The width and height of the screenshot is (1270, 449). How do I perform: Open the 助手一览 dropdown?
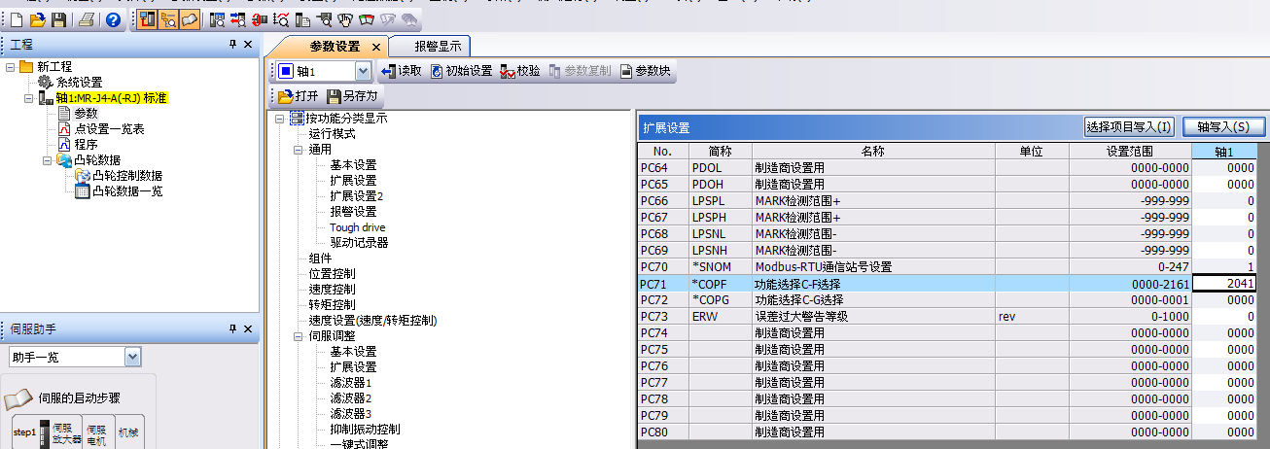click(x=133, y=358)
